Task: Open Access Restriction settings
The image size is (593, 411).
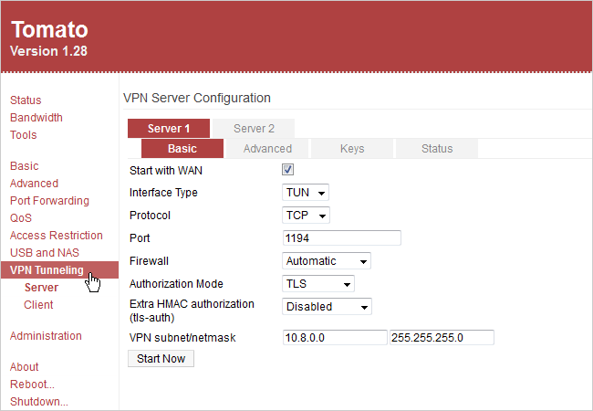Action: click(x=56, y=236)
